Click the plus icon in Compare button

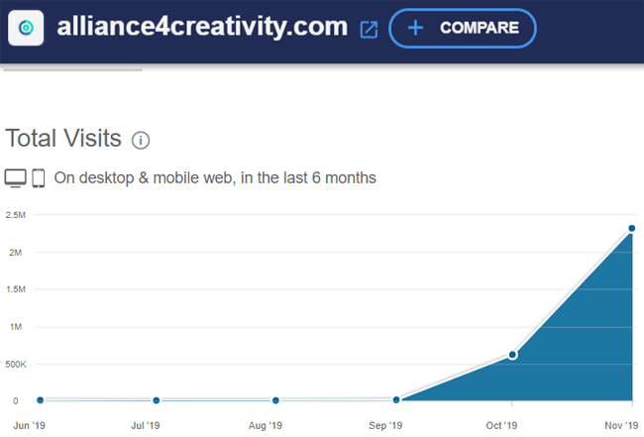point(415,28)
